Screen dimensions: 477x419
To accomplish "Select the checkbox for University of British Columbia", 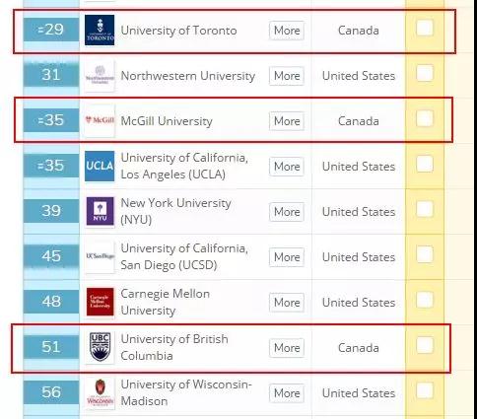I will 425,345.
